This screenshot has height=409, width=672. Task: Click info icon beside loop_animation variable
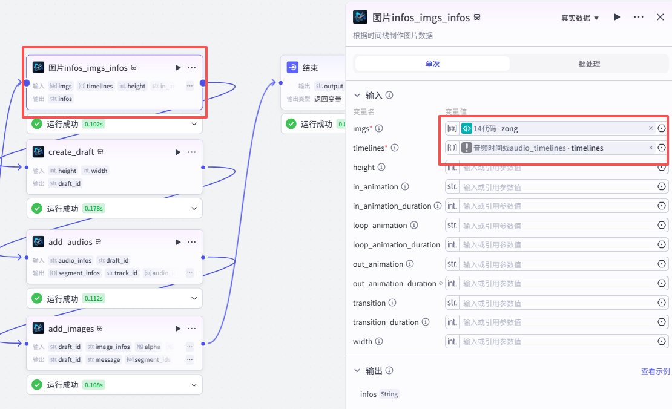(414, 225)
